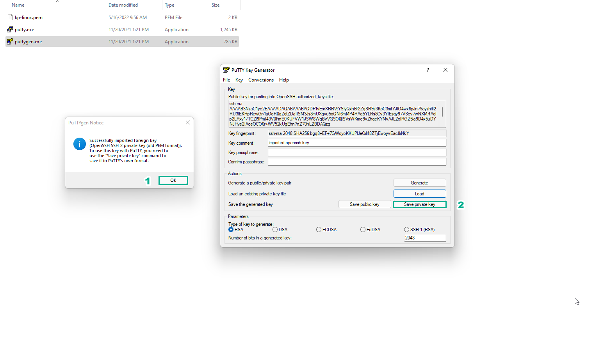Click the puttygen.exe application icon
Viewport: 595px width, 342px height.
pyautogui.click(x=10, y=41)
